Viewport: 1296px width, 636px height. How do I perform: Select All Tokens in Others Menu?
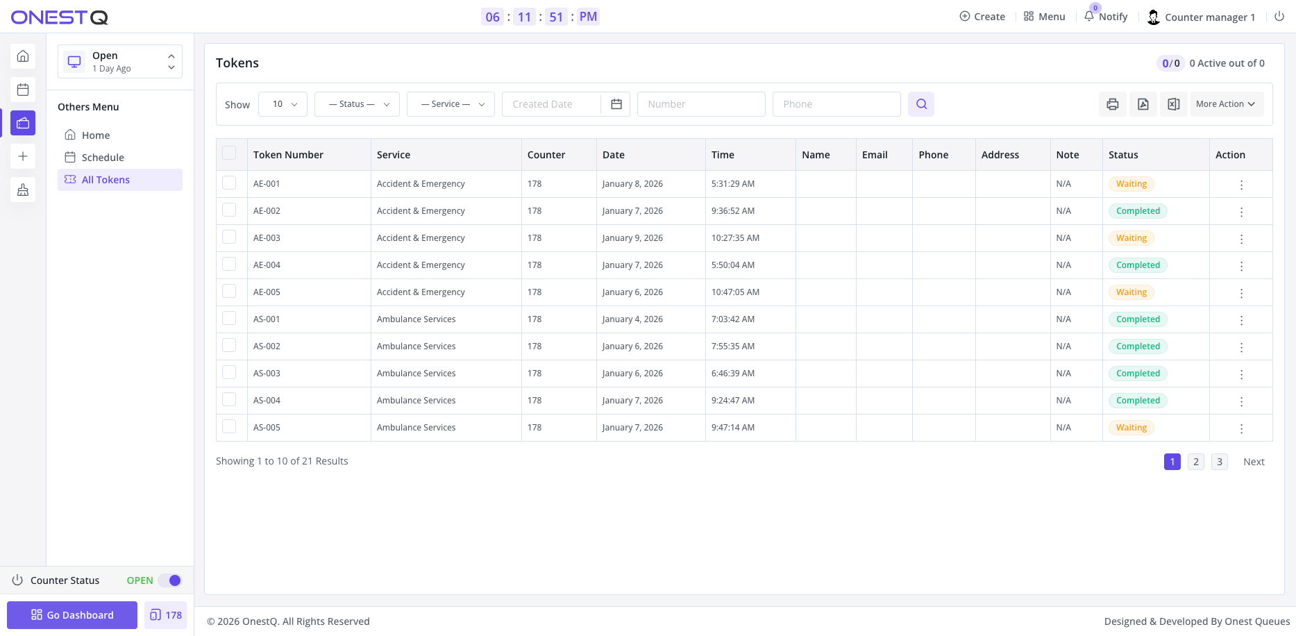tap(120, 180)
